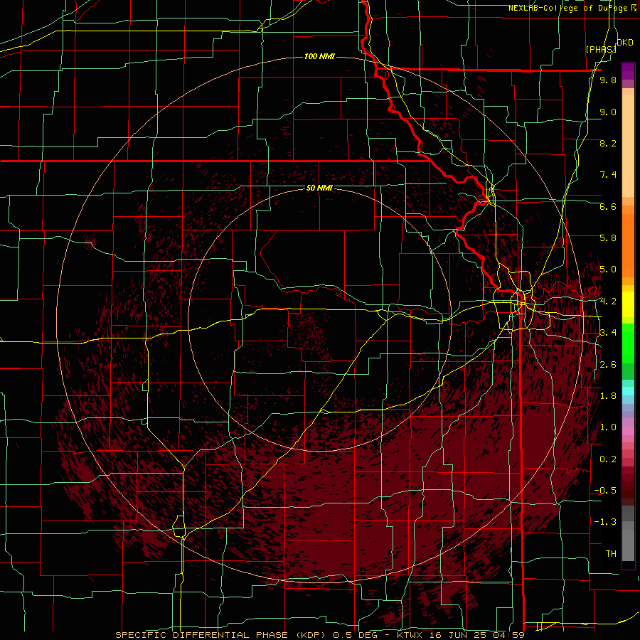Click the 100 NMI range ring label

pos(319,56)
